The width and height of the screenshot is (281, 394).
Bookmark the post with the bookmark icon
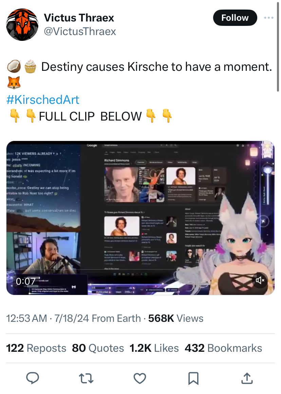tap(193, 378)
